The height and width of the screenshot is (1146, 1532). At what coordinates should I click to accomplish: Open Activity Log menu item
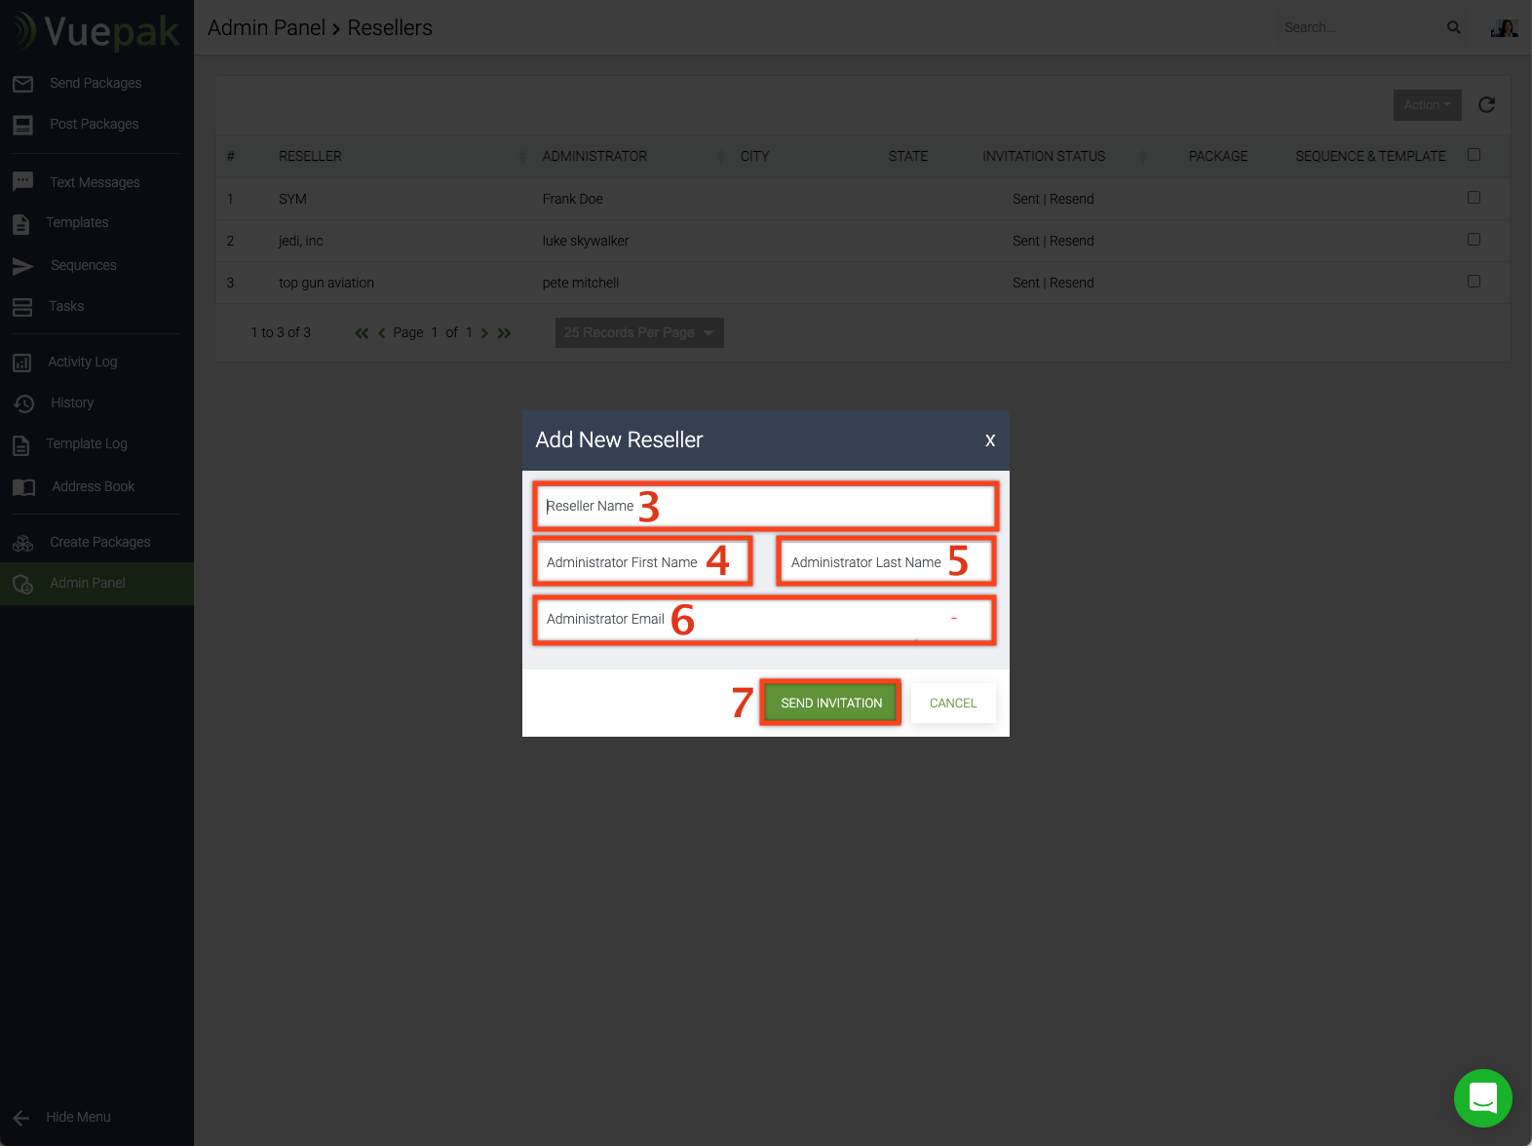point(82,363)
